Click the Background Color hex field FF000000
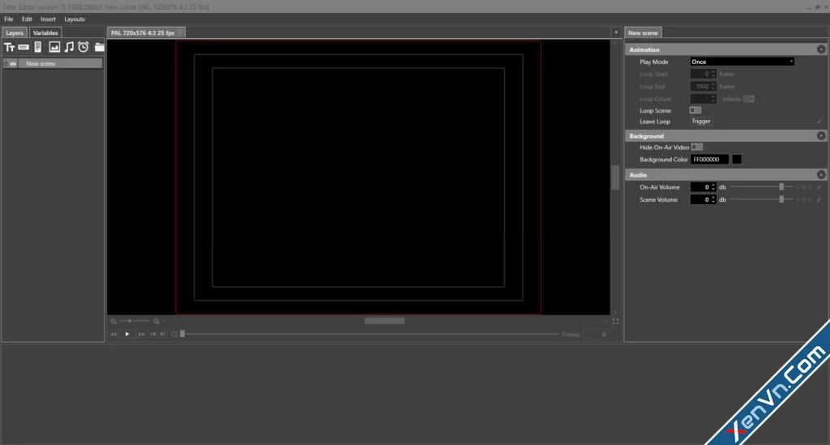Image resolution: width=830 pixels, height=445 pixels. 709,159
